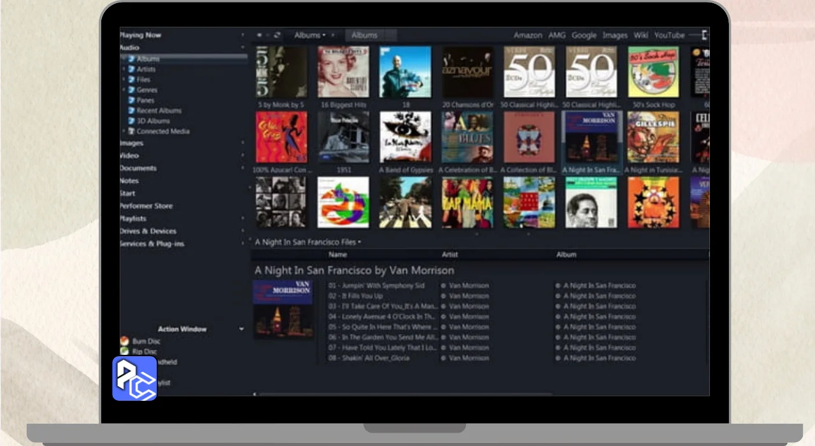Open the YouTube link
Screen dimensions: 815x446
(669, 35)
